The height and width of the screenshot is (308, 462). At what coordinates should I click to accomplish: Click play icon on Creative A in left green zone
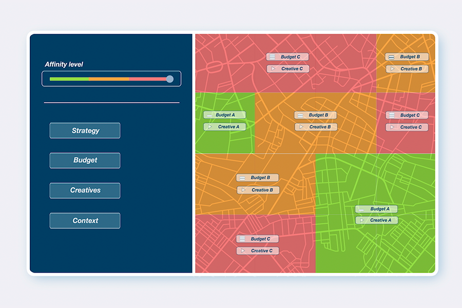coord(210,127)
